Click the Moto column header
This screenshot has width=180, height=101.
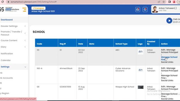pos(92,44)
